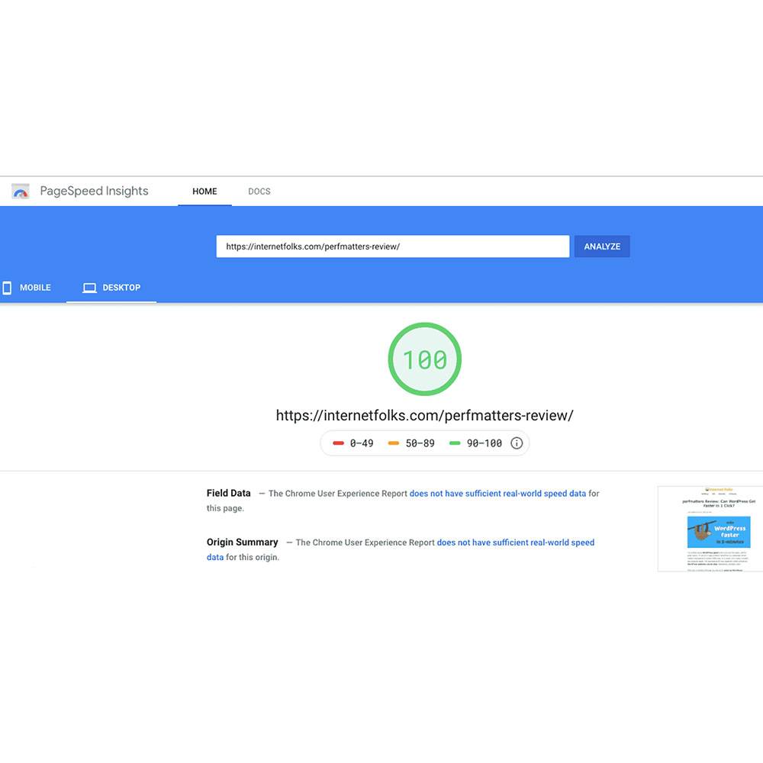This screenshot has height=763, width=763.
Task: Switch to the HOME tab
Action: [x=204, y=192]
